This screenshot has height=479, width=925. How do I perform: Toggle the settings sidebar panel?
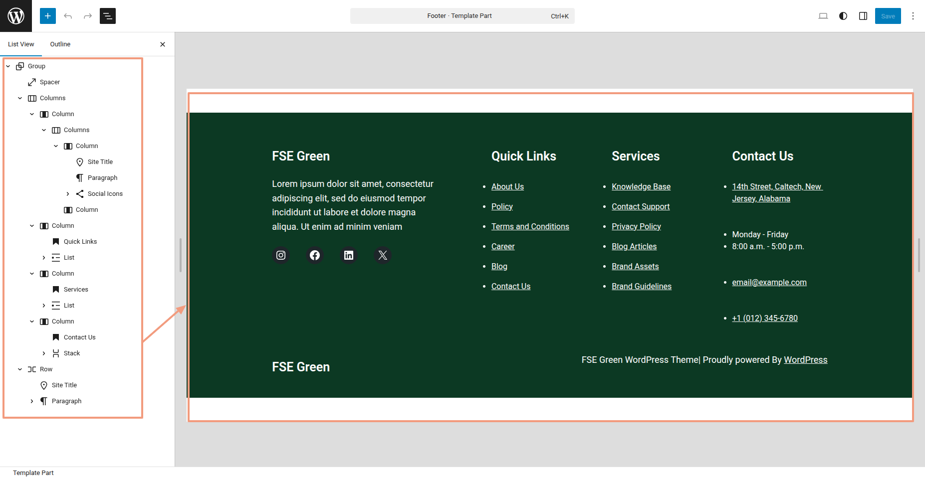click(x=863, y=16)
